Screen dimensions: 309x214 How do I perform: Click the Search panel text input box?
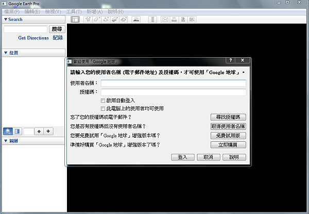(x=25, y=29)
